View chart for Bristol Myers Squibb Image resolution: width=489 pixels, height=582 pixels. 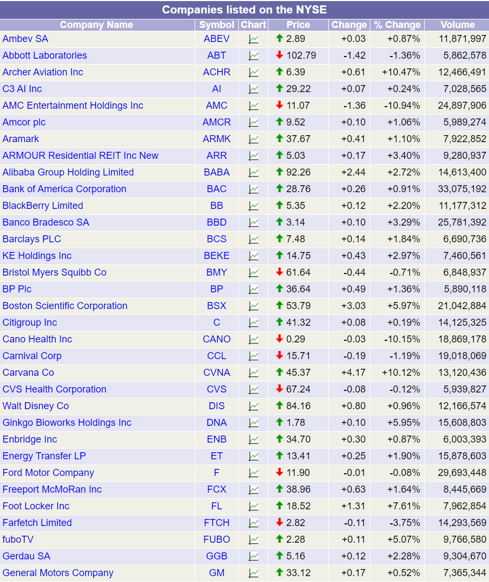click(x=253, y=273)
